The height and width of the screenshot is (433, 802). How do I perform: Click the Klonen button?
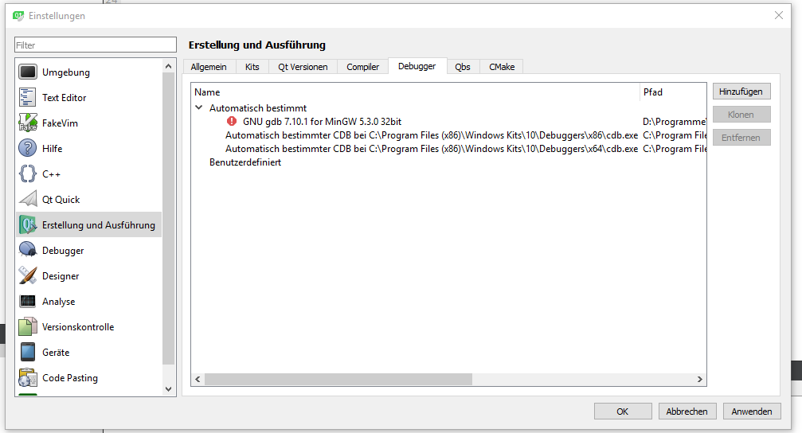[x=741, y=115]
